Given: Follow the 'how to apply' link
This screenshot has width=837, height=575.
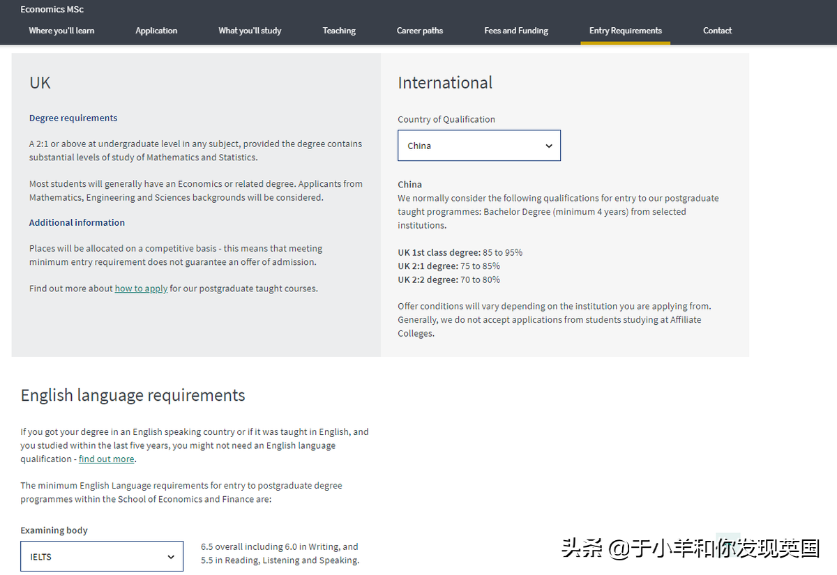Looking at the screenshot, I should [x=141, y=289].
